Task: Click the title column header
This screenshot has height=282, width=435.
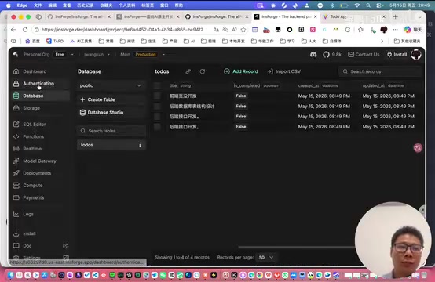Action: 180,85
